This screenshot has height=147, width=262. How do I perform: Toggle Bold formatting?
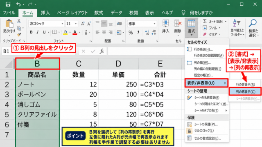point(31,32)
